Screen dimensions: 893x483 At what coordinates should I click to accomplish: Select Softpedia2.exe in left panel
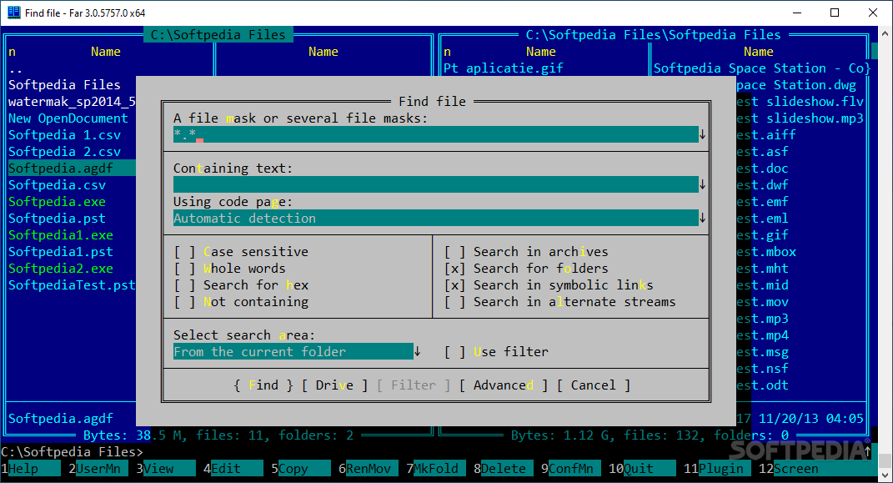point(60,269)
